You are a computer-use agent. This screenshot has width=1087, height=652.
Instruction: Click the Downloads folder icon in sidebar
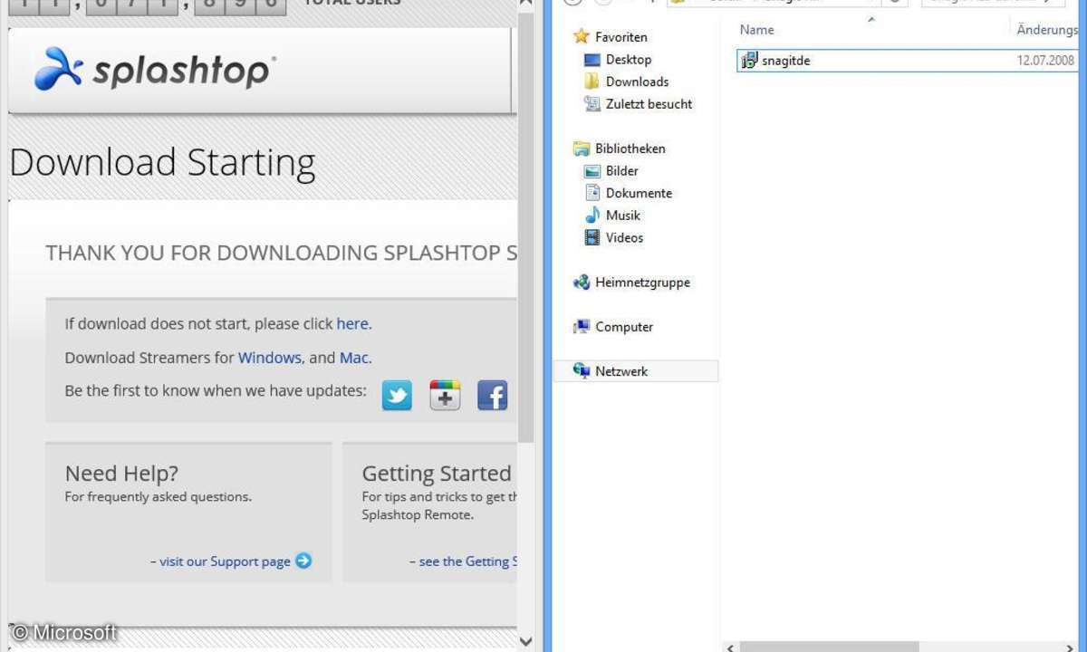coord(592,81)
